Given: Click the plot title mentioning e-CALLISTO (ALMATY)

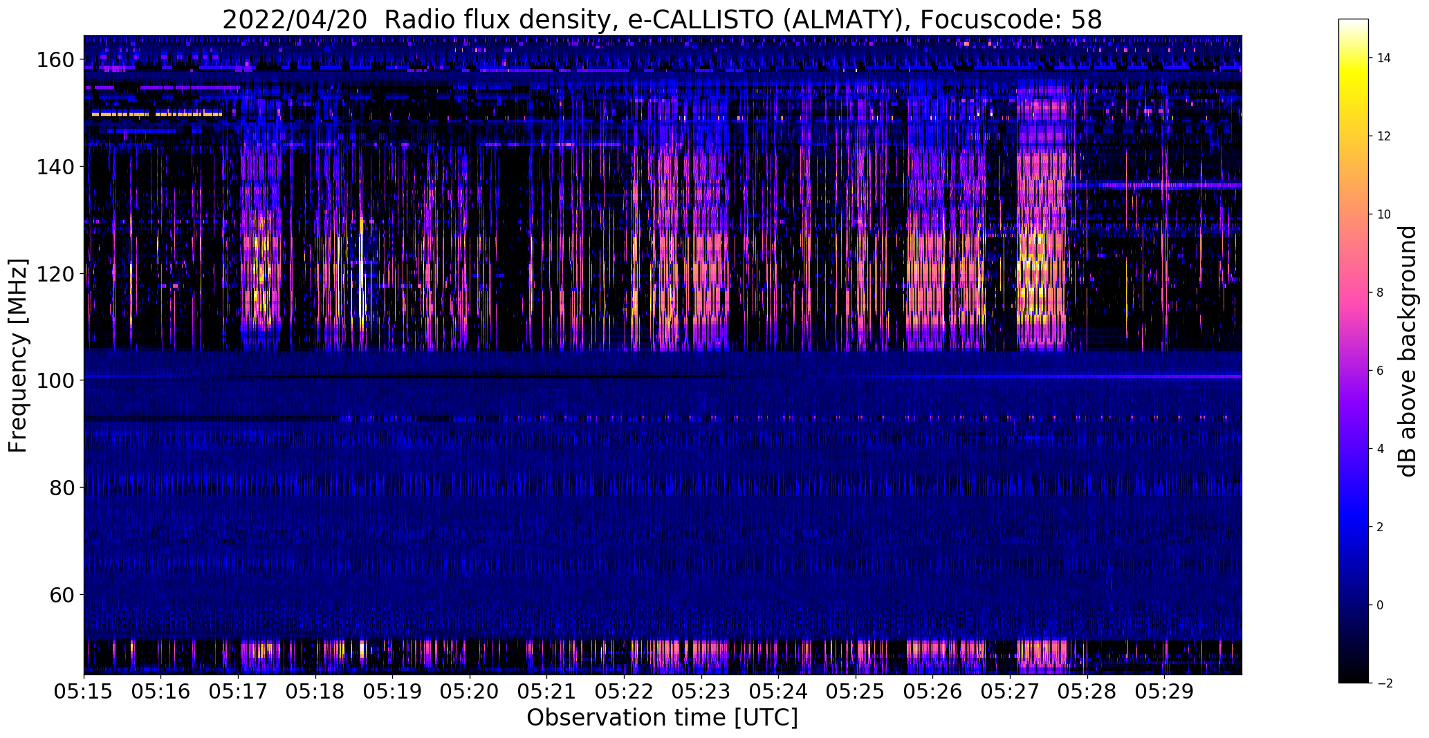Looking at the screenshot, I should 662,20.
